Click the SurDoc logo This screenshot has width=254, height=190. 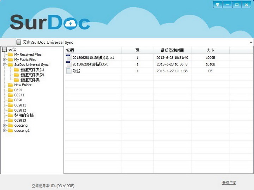[x=50, y=22]
